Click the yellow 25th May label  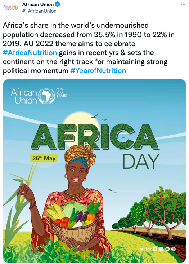[x=44, y=158]
